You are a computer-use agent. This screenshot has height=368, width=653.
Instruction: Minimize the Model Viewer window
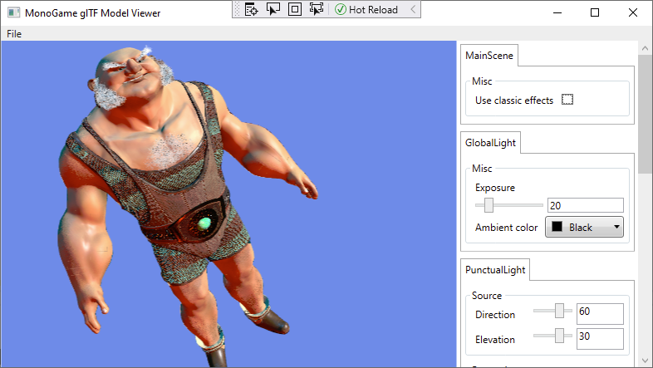point(557,12)
